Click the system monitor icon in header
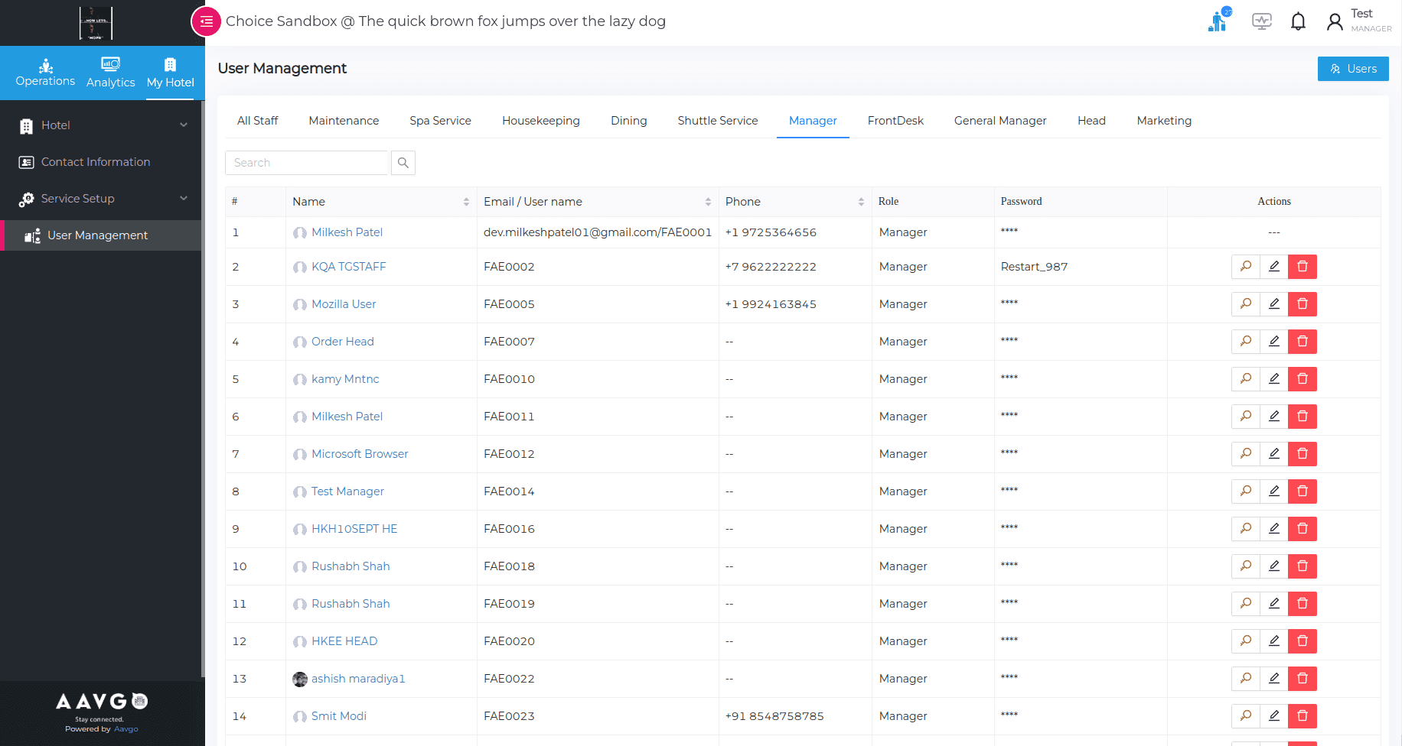The width and height of the screenshot is (1402, 746). pyautogui.click(x=1261, y=21)
